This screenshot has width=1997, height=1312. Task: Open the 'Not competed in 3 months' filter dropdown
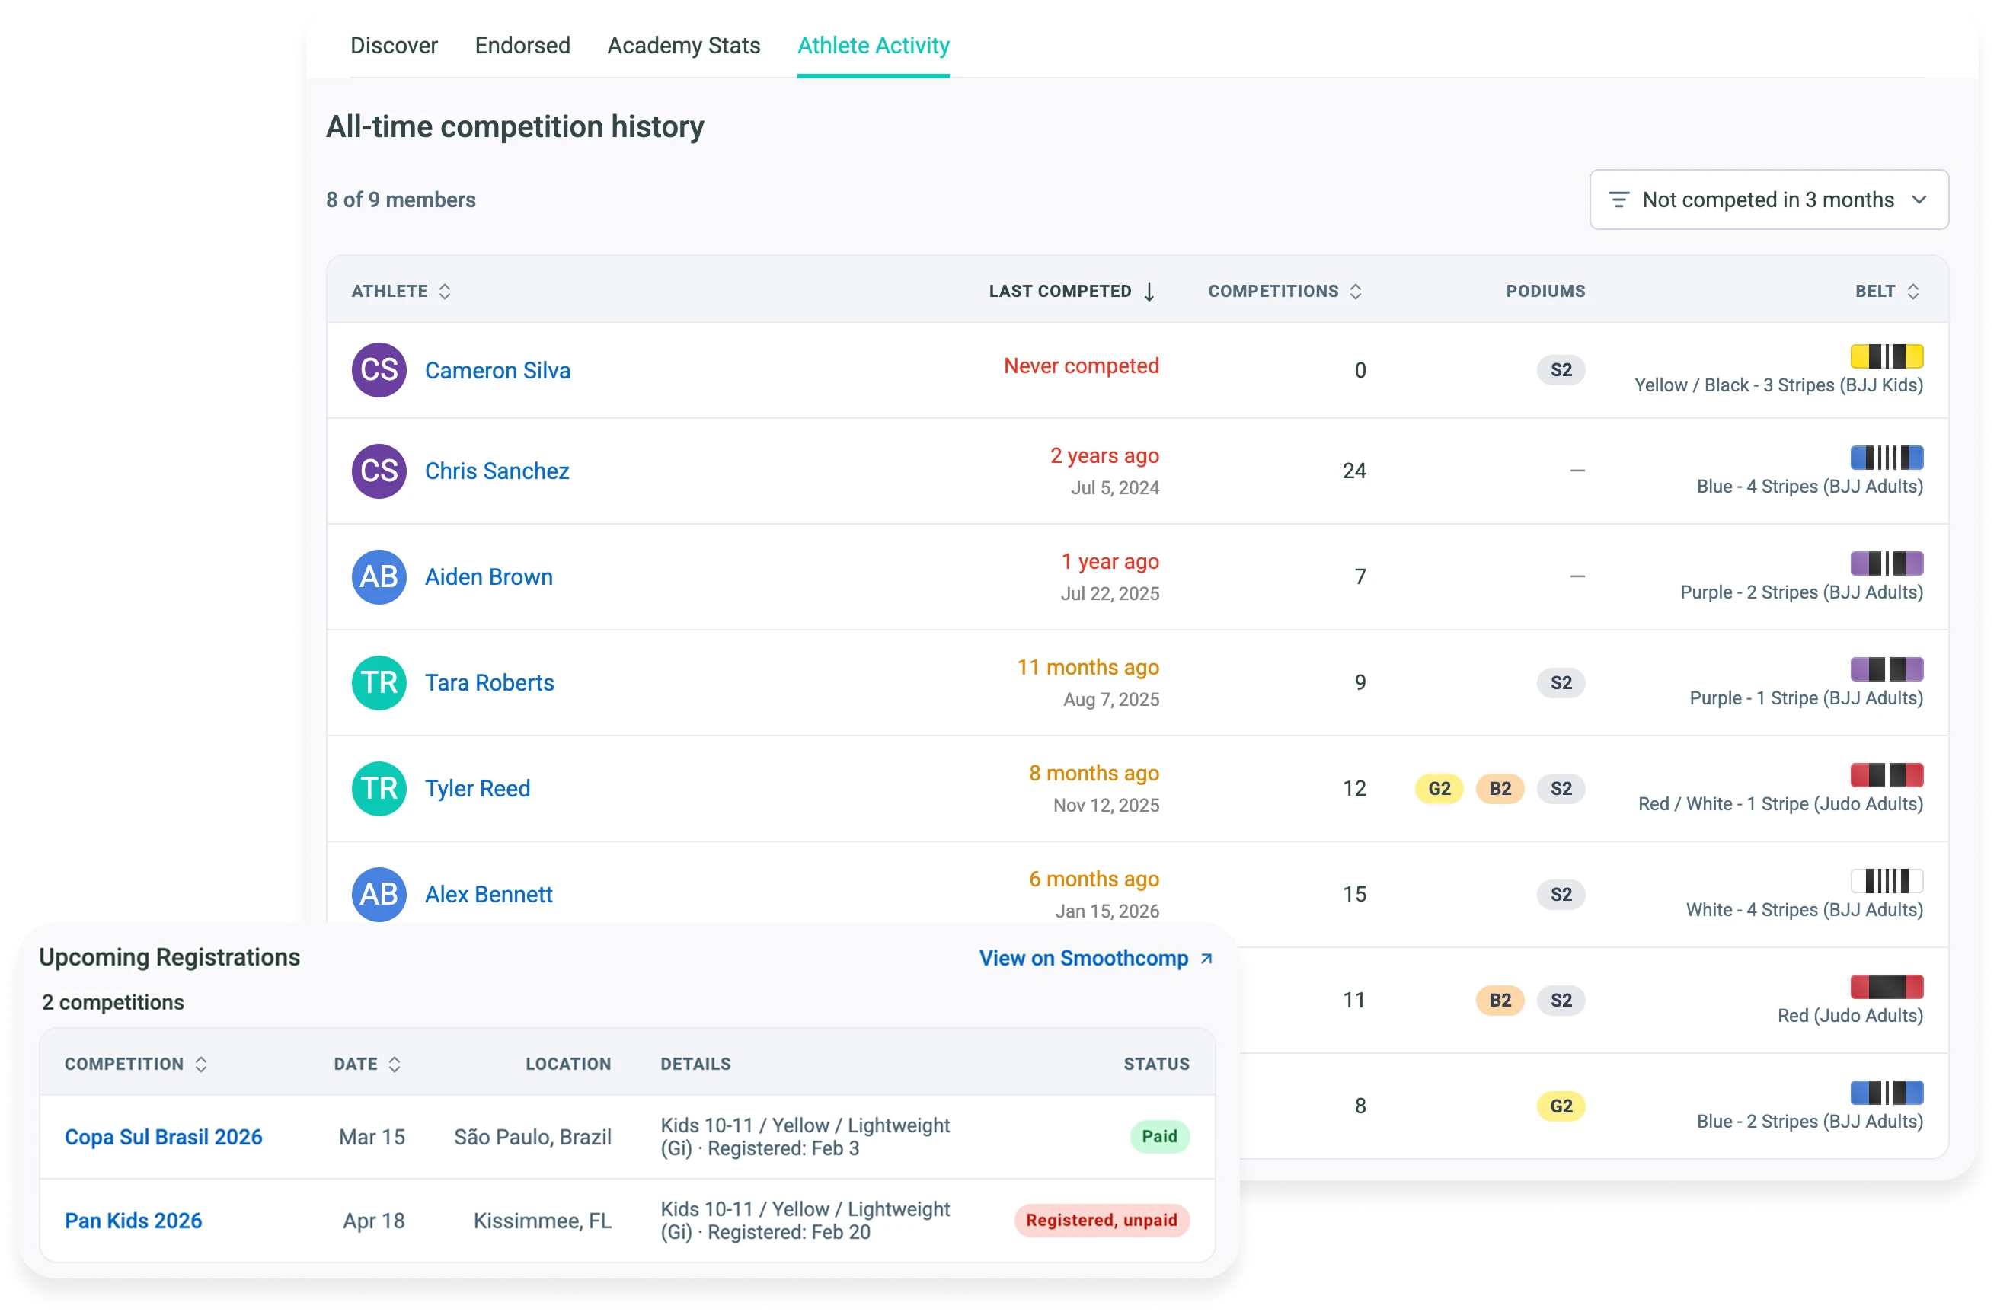(x=1768, y=200)
